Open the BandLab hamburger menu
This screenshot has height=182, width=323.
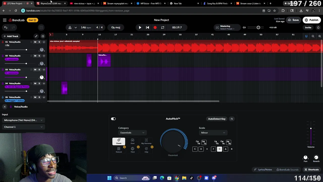pos(5,20)
